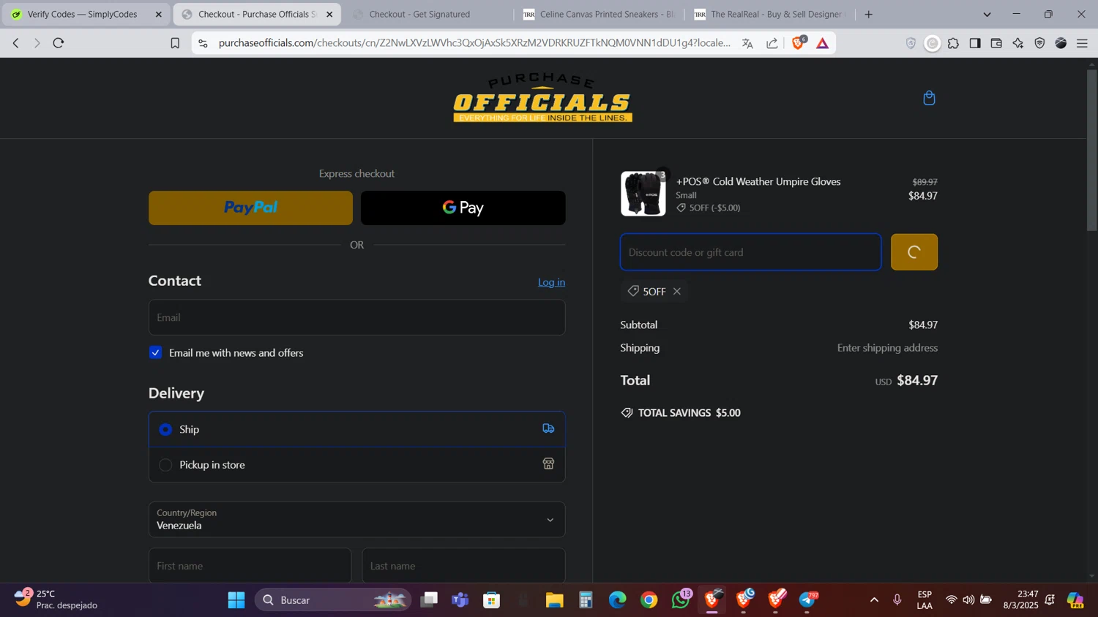Open the shopping bag cart icon
1098x617 pixels.
point(929,98)
